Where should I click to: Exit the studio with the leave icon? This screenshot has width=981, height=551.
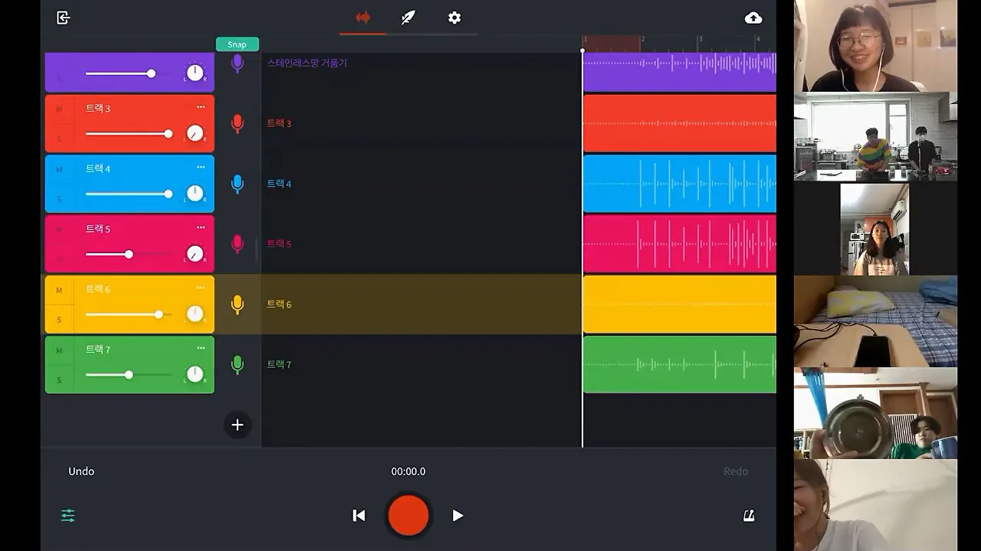[64, 18]
